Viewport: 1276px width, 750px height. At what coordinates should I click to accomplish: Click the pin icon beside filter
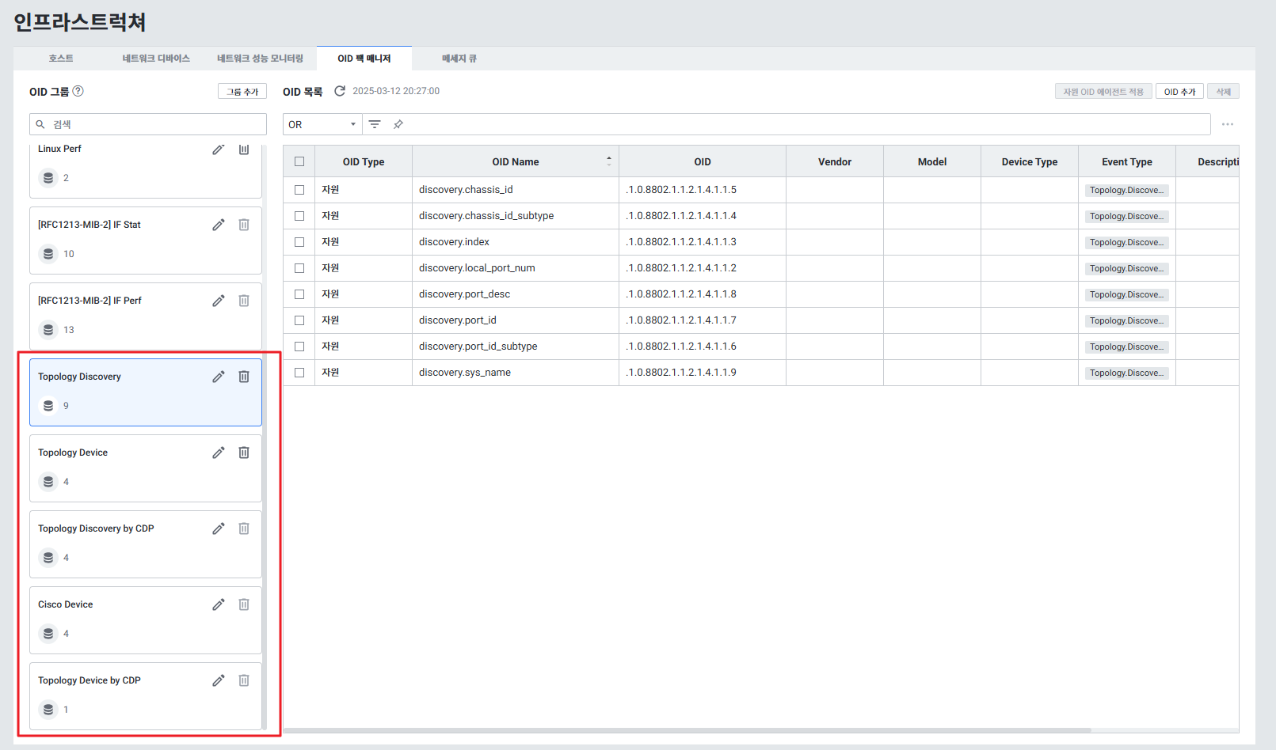coord(398,124)
